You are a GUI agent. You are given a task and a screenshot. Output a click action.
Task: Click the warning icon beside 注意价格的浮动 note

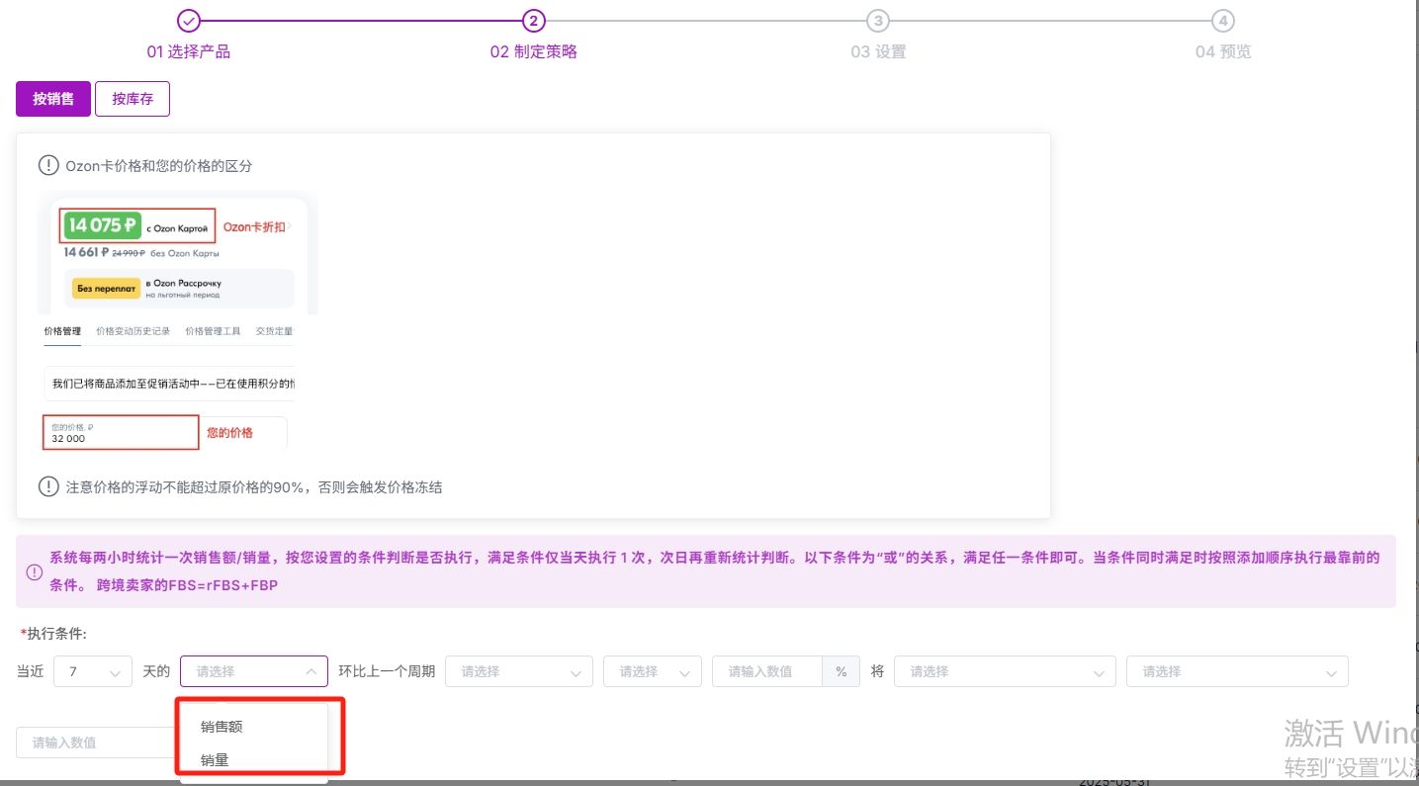[48, 486]
